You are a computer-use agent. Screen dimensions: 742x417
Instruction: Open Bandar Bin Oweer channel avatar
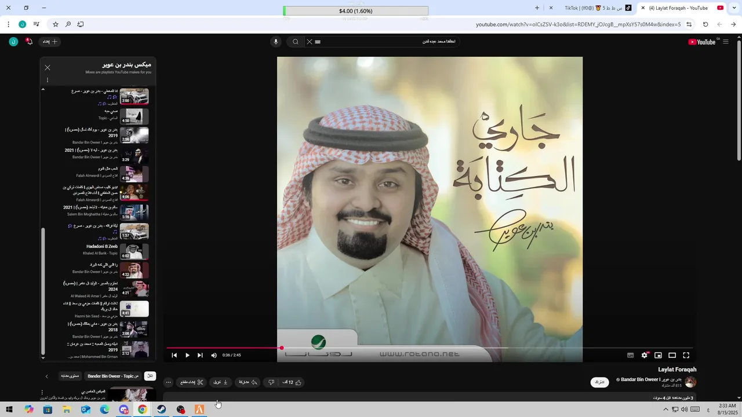click(690, 382)
